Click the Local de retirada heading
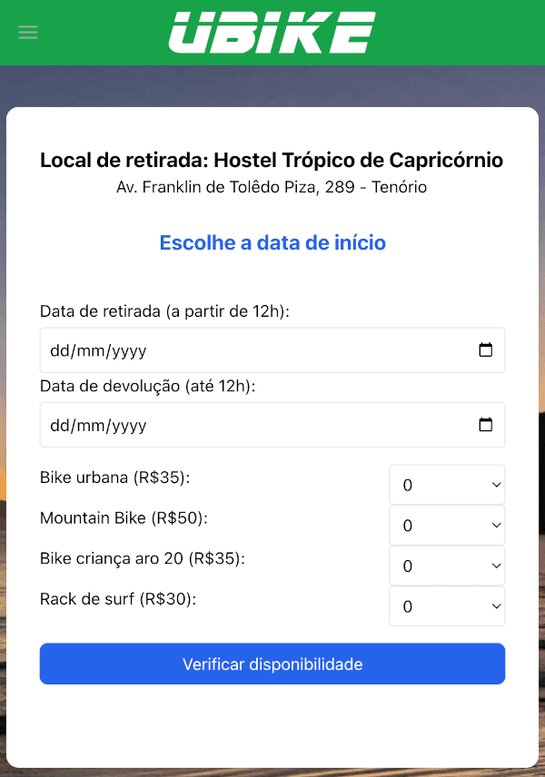The height and width of the screenshot is (777, 545). click(x=272, y=160)
